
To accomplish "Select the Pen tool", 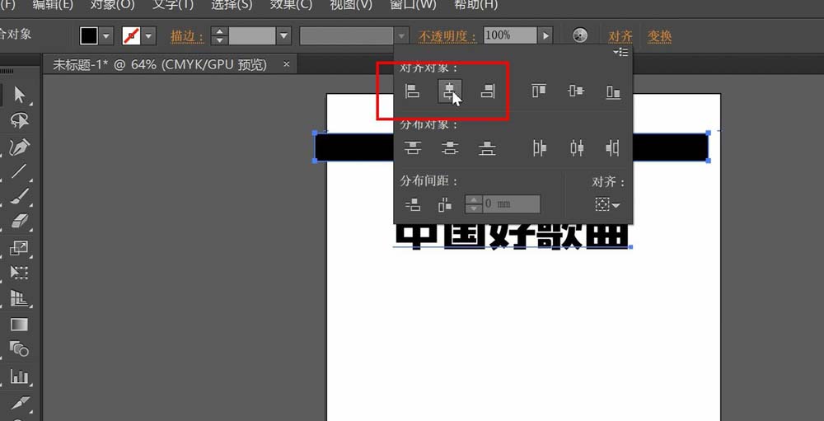I will (x=20, y=147).
